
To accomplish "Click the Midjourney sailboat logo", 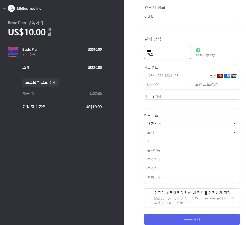I will [x=11, y=8].
